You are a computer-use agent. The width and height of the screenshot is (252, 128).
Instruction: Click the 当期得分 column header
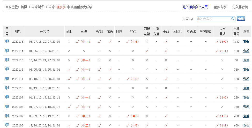click(x=236, y=31)
